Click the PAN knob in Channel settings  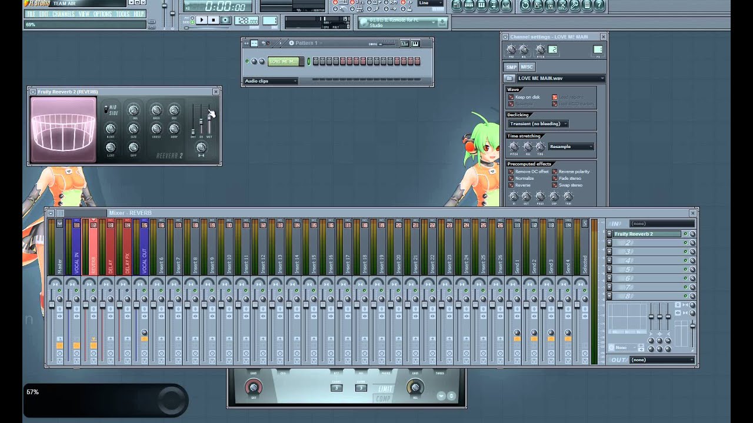pos(511,50)
